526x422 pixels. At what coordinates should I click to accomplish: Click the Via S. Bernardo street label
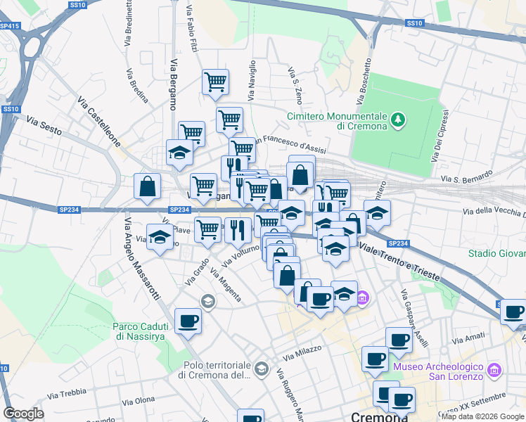(x=467, y=177)
